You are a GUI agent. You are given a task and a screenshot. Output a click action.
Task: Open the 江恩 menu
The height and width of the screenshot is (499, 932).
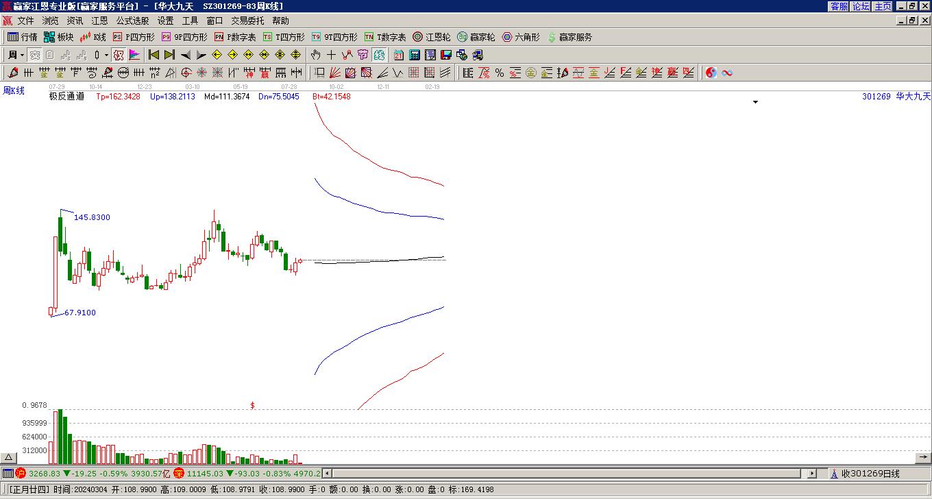99,21
